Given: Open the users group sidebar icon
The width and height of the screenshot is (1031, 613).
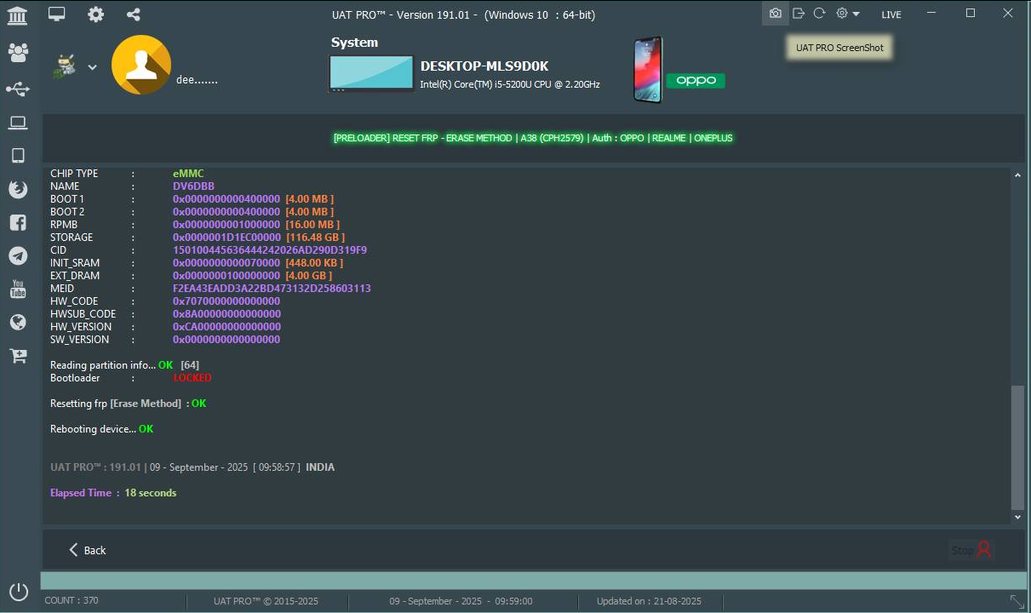Looking at the screenshot, I should pos(18,53).
